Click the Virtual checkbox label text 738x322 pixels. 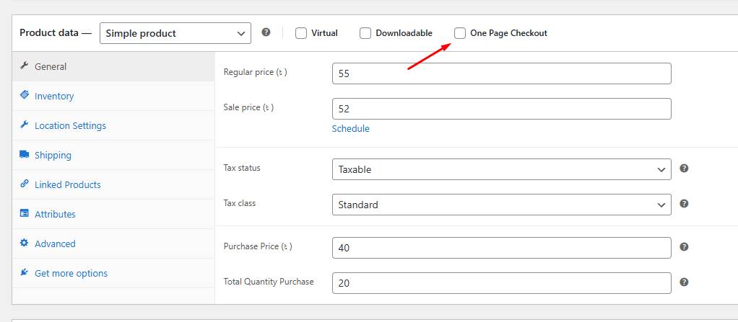coord(324,33)
